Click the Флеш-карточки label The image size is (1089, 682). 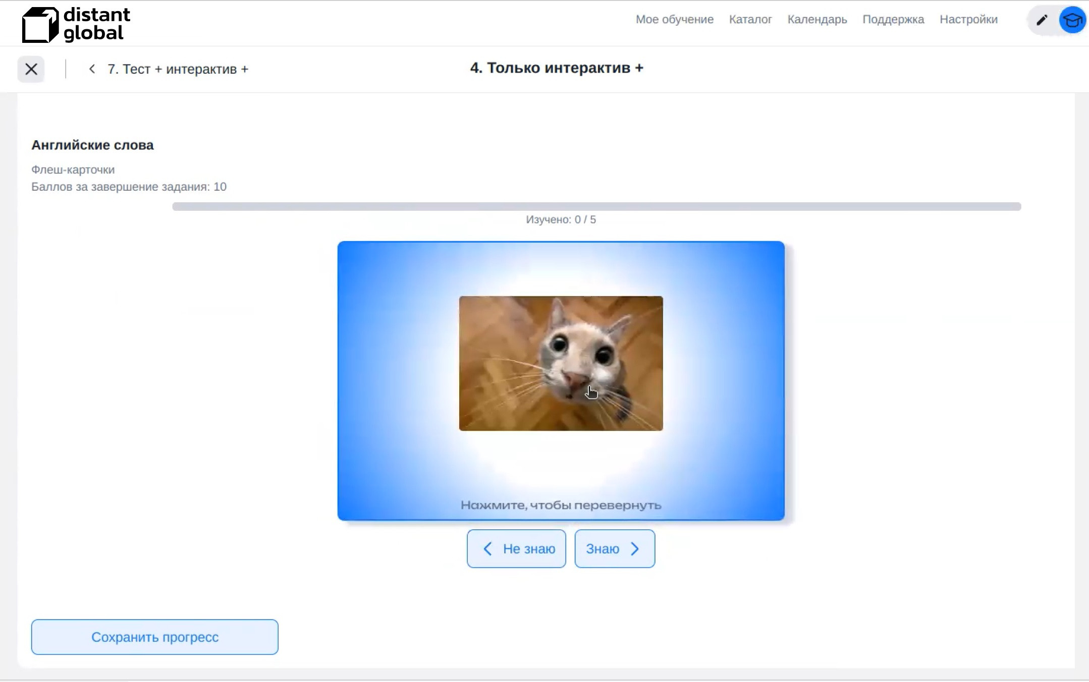[73, 169]
